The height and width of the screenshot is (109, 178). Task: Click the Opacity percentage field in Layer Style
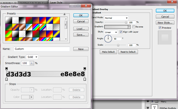click(x=132, y=22)
